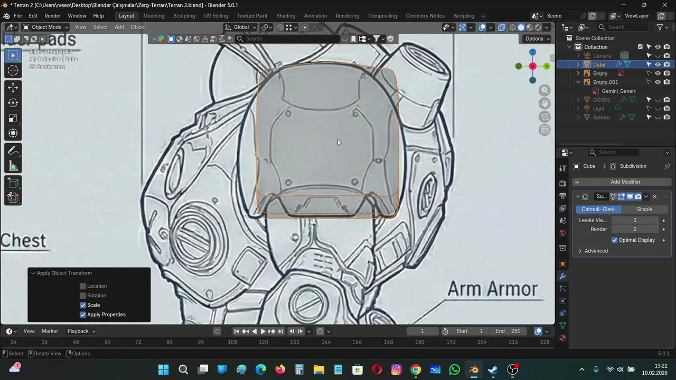The image size is (676, 380).
Task: Open the Object Mode dropdown
Action: [x=46, y=27]
